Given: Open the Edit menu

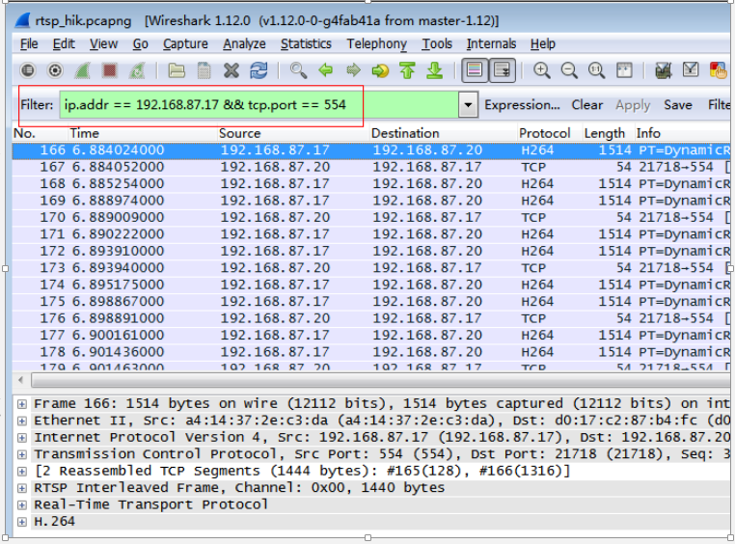Looking at the screenshot, I should [64, 44].
